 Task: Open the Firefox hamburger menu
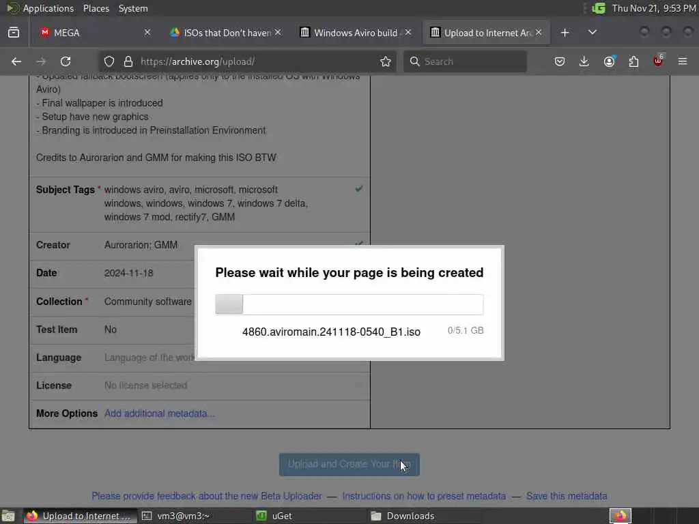click(x=683, y=61)
